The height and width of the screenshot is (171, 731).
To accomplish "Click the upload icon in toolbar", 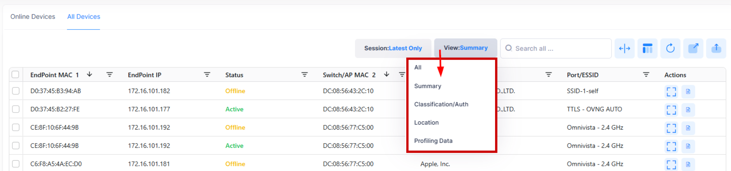I will pos(716,48).
